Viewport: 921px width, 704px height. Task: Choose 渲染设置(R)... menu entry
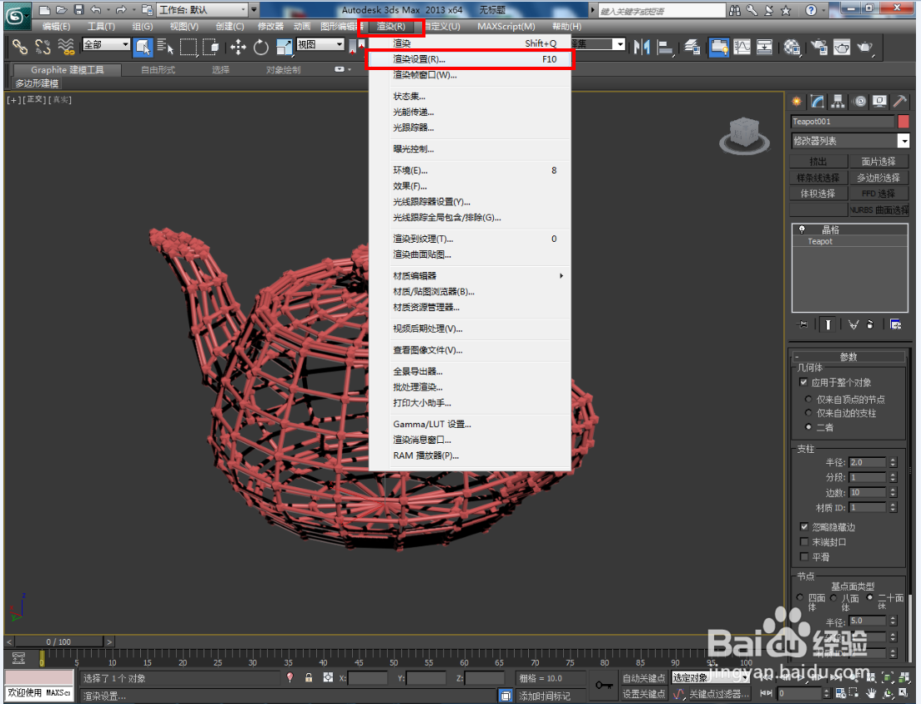coord(470,59)
